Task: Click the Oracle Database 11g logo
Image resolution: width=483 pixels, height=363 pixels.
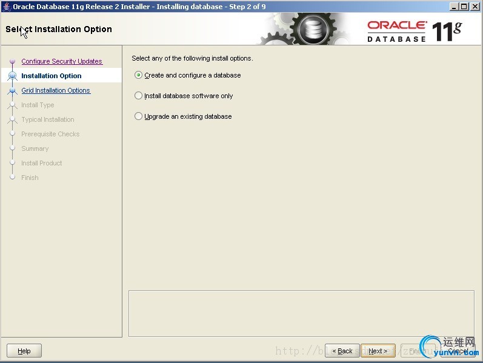Action: (415, 31)
